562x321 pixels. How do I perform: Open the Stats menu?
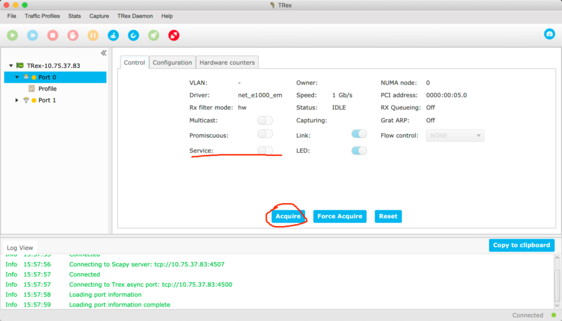coord(74,16)
